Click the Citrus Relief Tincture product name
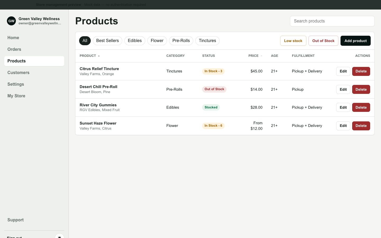381x238 pixels. click(99, 69)
